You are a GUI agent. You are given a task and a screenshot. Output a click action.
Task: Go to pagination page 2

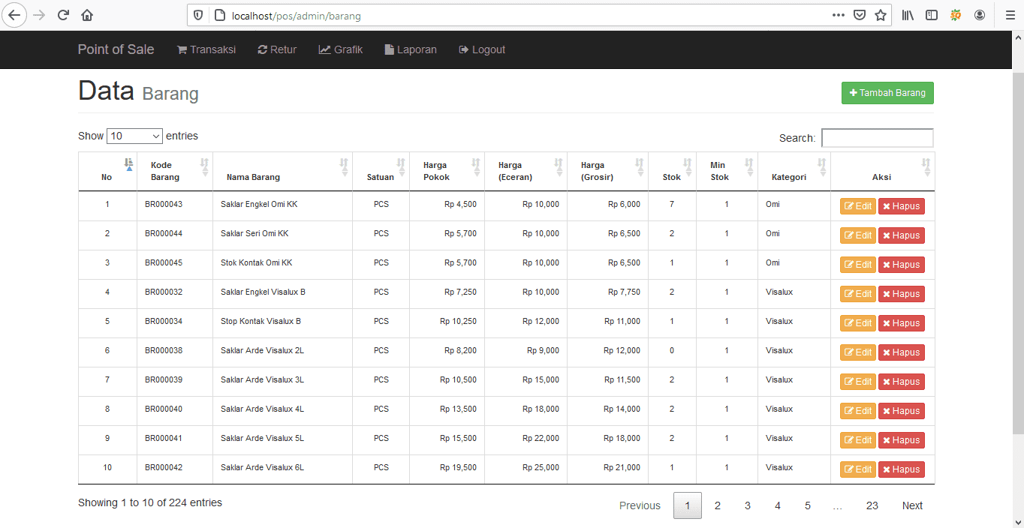click(x=718, y=505)
